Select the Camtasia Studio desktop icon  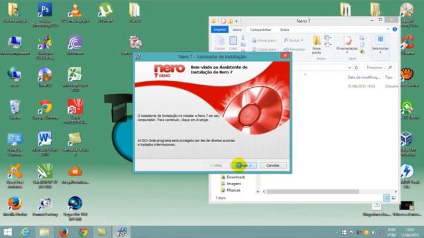pyautogui.click(x=75, y=143)
